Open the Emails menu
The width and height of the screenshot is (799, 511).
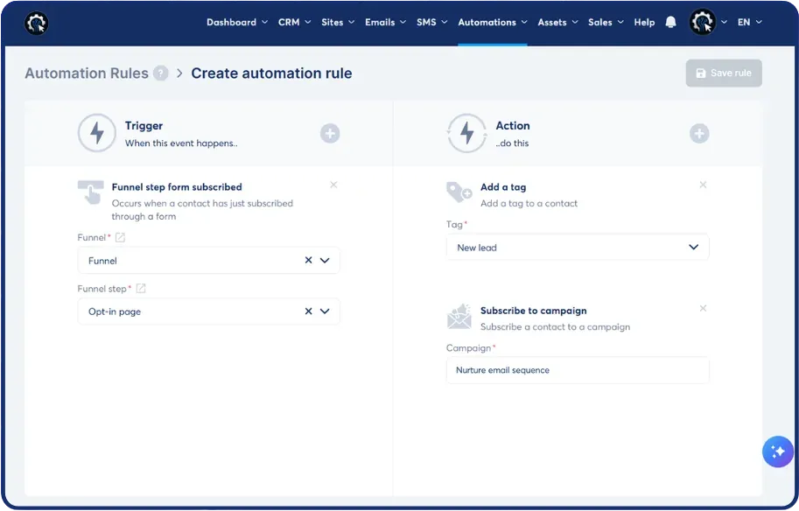(385, 22)
